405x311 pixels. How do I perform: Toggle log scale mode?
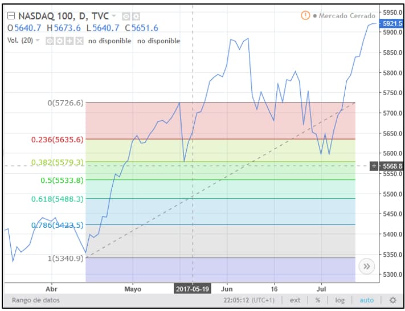339,300
